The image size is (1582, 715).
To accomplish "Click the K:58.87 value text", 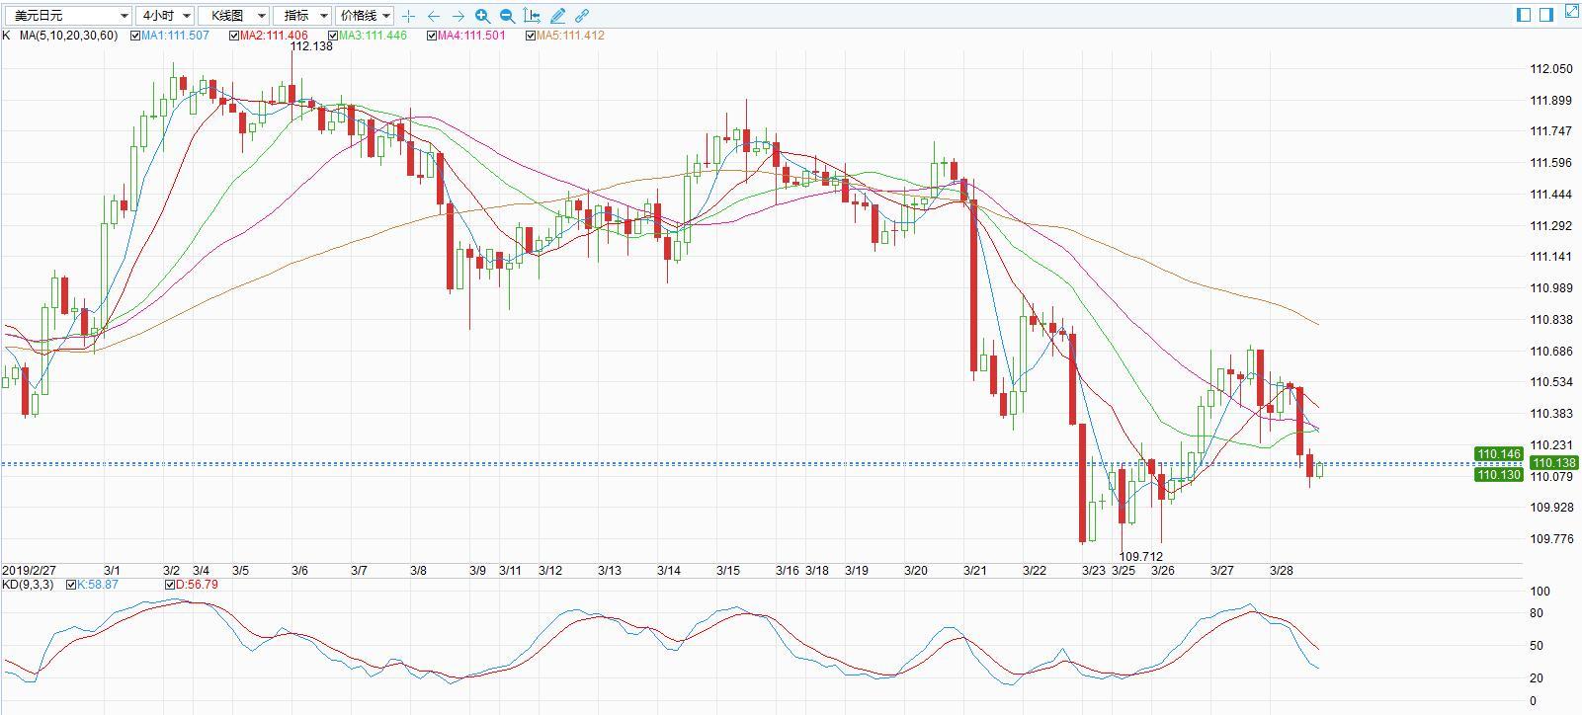I will tap(98, 585).
